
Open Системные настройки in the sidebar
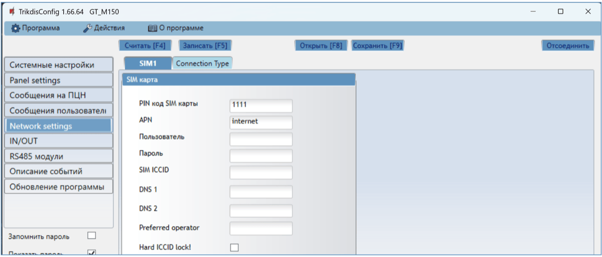tap(58, 65)
